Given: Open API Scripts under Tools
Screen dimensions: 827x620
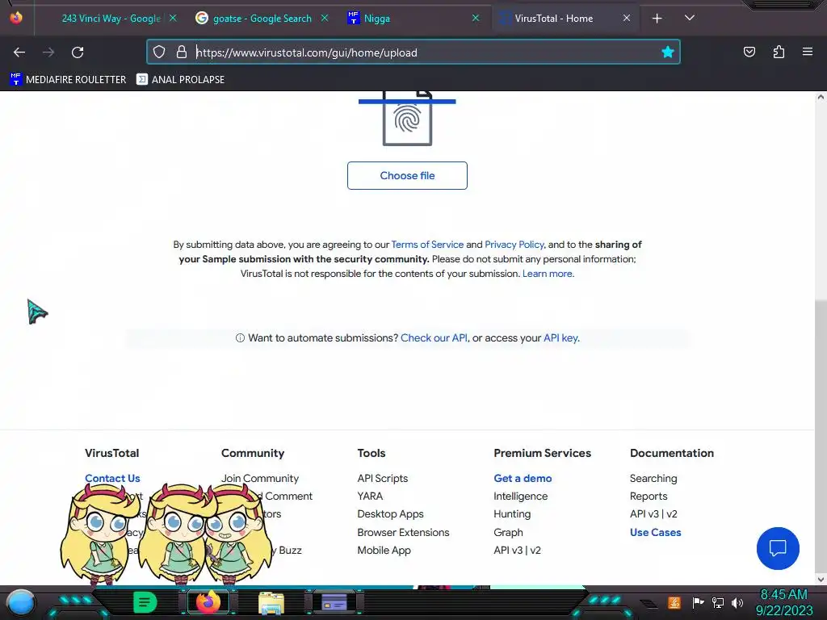Looking at the screenshot, I should pos(382,478).
